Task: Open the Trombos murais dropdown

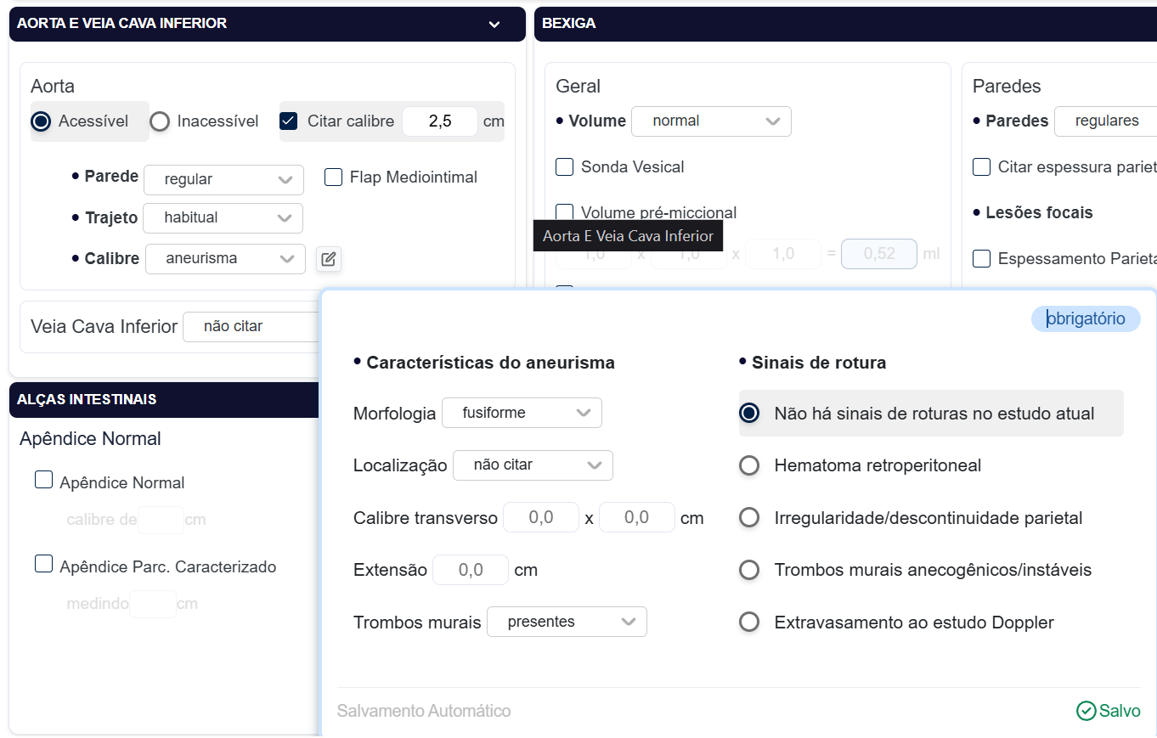Action: click(567, 622)
